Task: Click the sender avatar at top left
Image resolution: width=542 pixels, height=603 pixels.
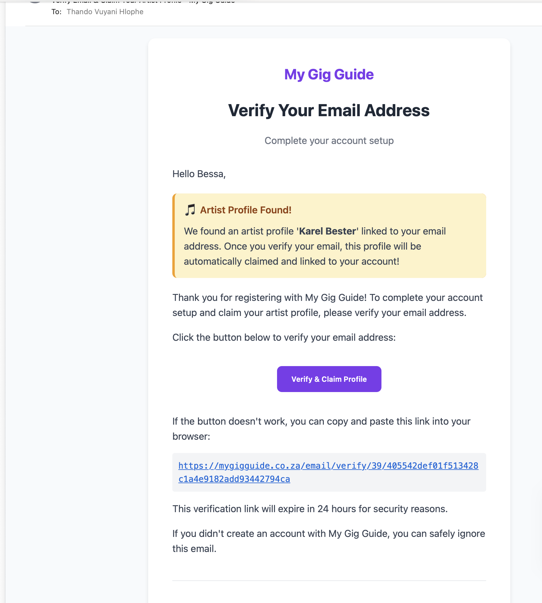Action: 35,2
